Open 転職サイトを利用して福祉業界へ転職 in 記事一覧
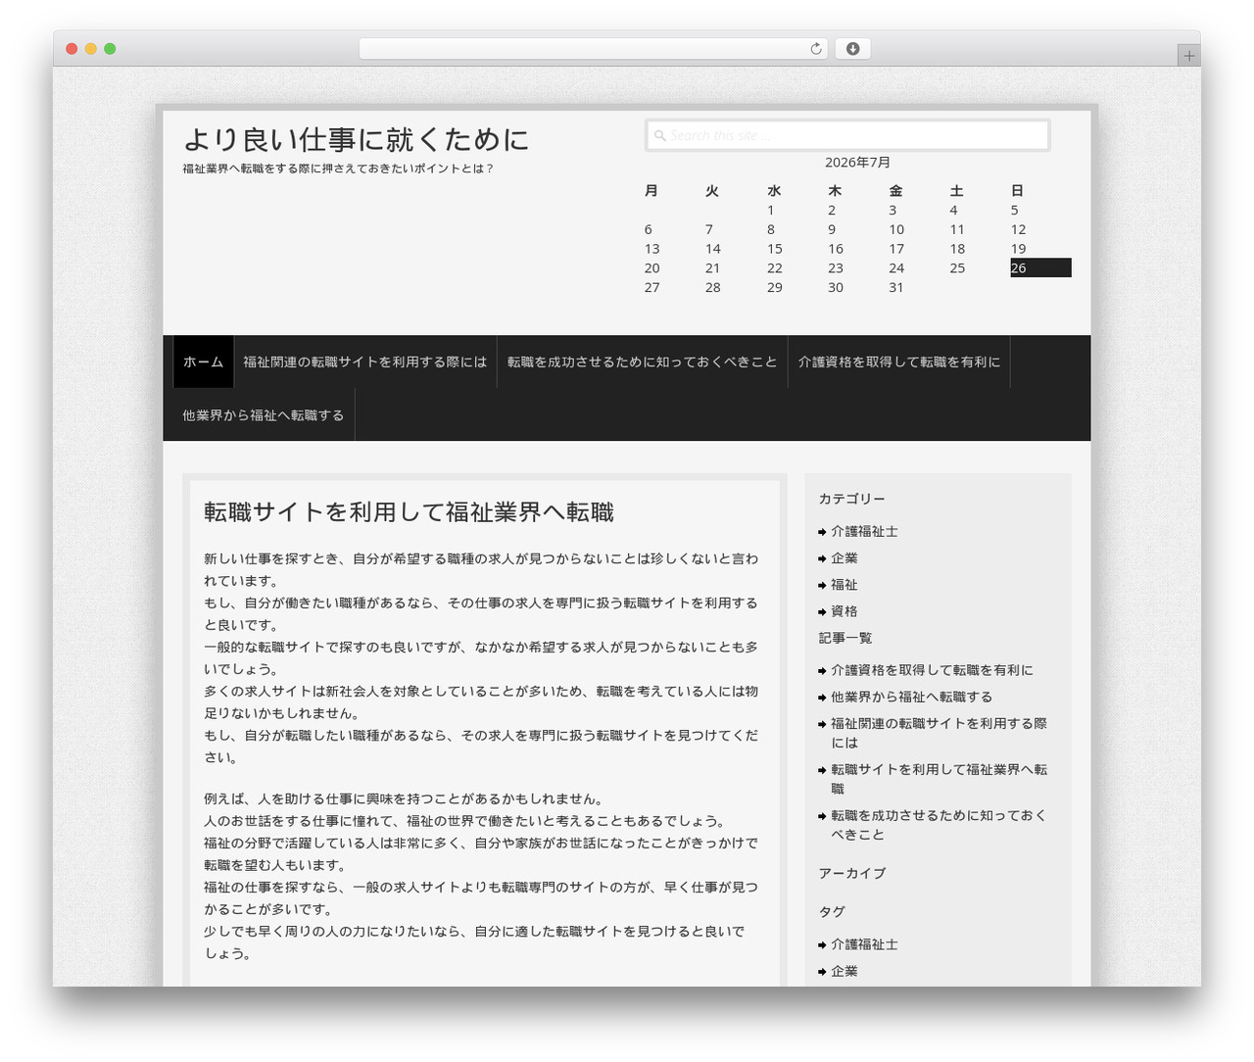1254x1062 pixels. pyautogui.click(x=939, y=779)
